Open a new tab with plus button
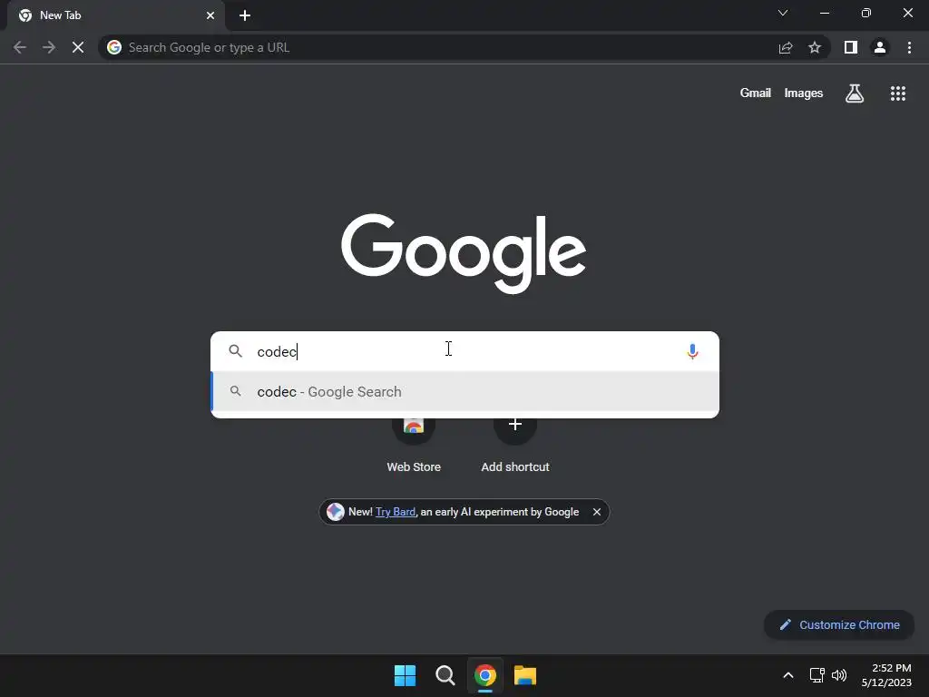This screenshot has width=929, height=697. point(245,15)
